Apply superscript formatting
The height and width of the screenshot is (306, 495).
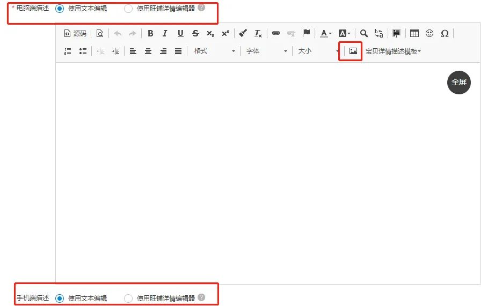225,33
